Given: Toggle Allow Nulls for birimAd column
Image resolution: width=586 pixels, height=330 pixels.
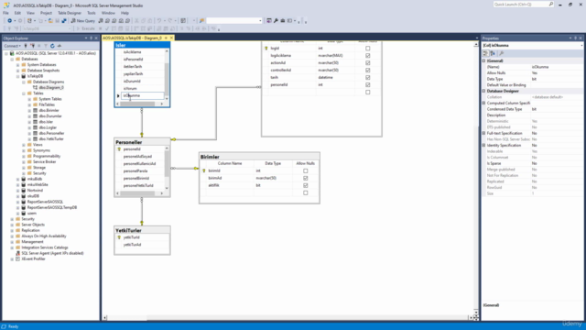Looking at the screenshot, I should 306,178.
